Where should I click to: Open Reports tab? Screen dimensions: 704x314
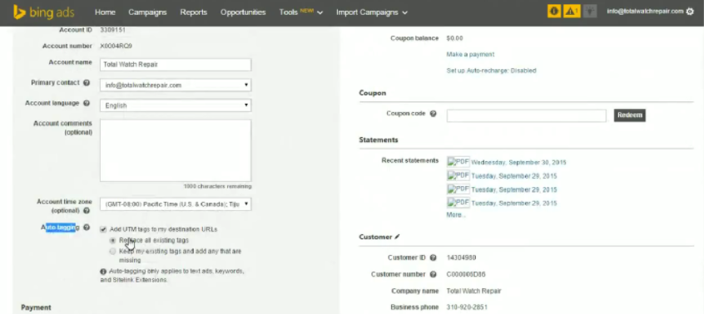click(194, 12)
